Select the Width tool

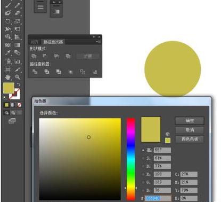pyautogui.click(x=8, y=29)
